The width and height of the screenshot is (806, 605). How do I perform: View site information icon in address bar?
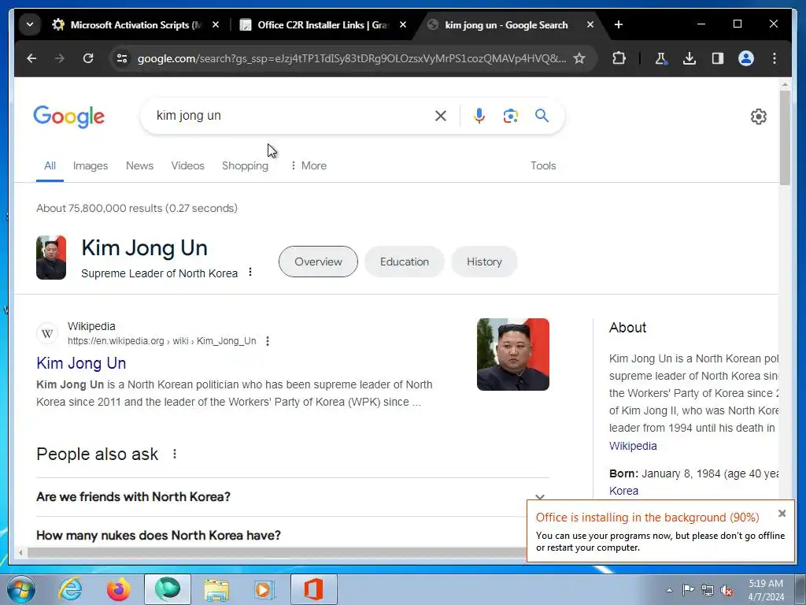122,58
